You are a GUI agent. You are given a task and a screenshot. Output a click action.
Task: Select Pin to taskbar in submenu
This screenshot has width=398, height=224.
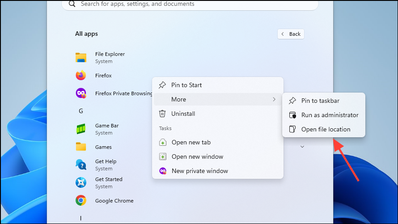pyautogui.click(x=324, y=101)
